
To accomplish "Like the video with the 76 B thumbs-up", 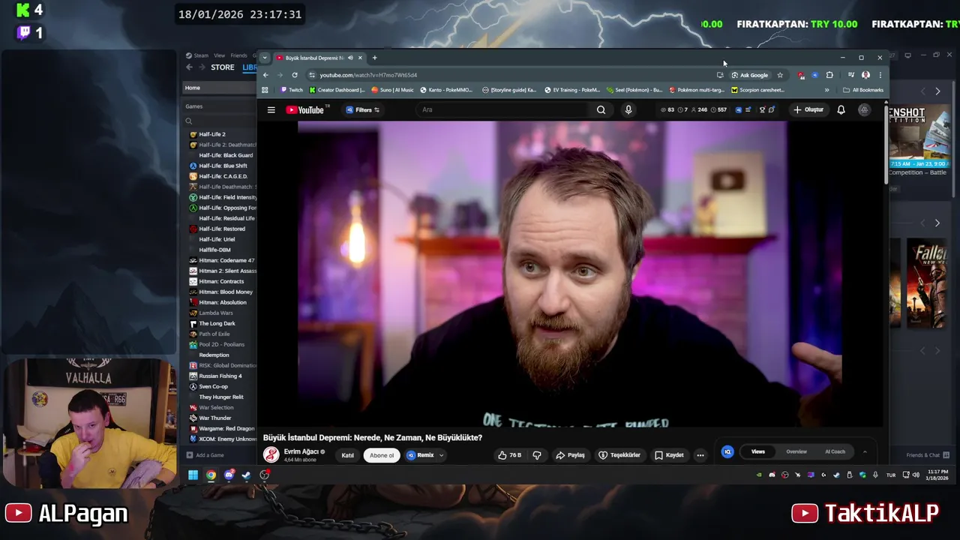I will pyautogui.click(x=509, y=455).
